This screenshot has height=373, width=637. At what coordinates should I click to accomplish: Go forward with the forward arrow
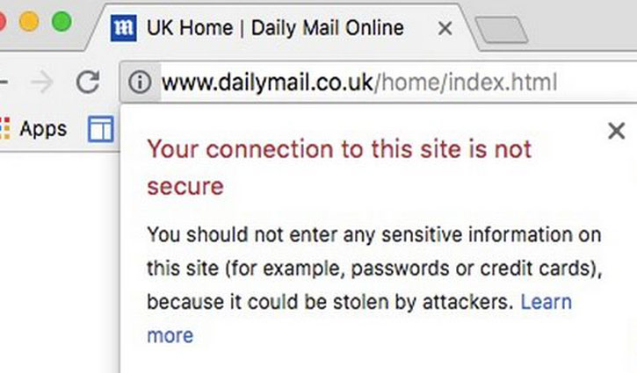pos(42,82)
